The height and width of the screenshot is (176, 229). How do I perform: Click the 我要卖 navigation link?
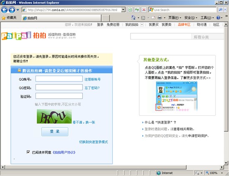click(x=166, y=25)
